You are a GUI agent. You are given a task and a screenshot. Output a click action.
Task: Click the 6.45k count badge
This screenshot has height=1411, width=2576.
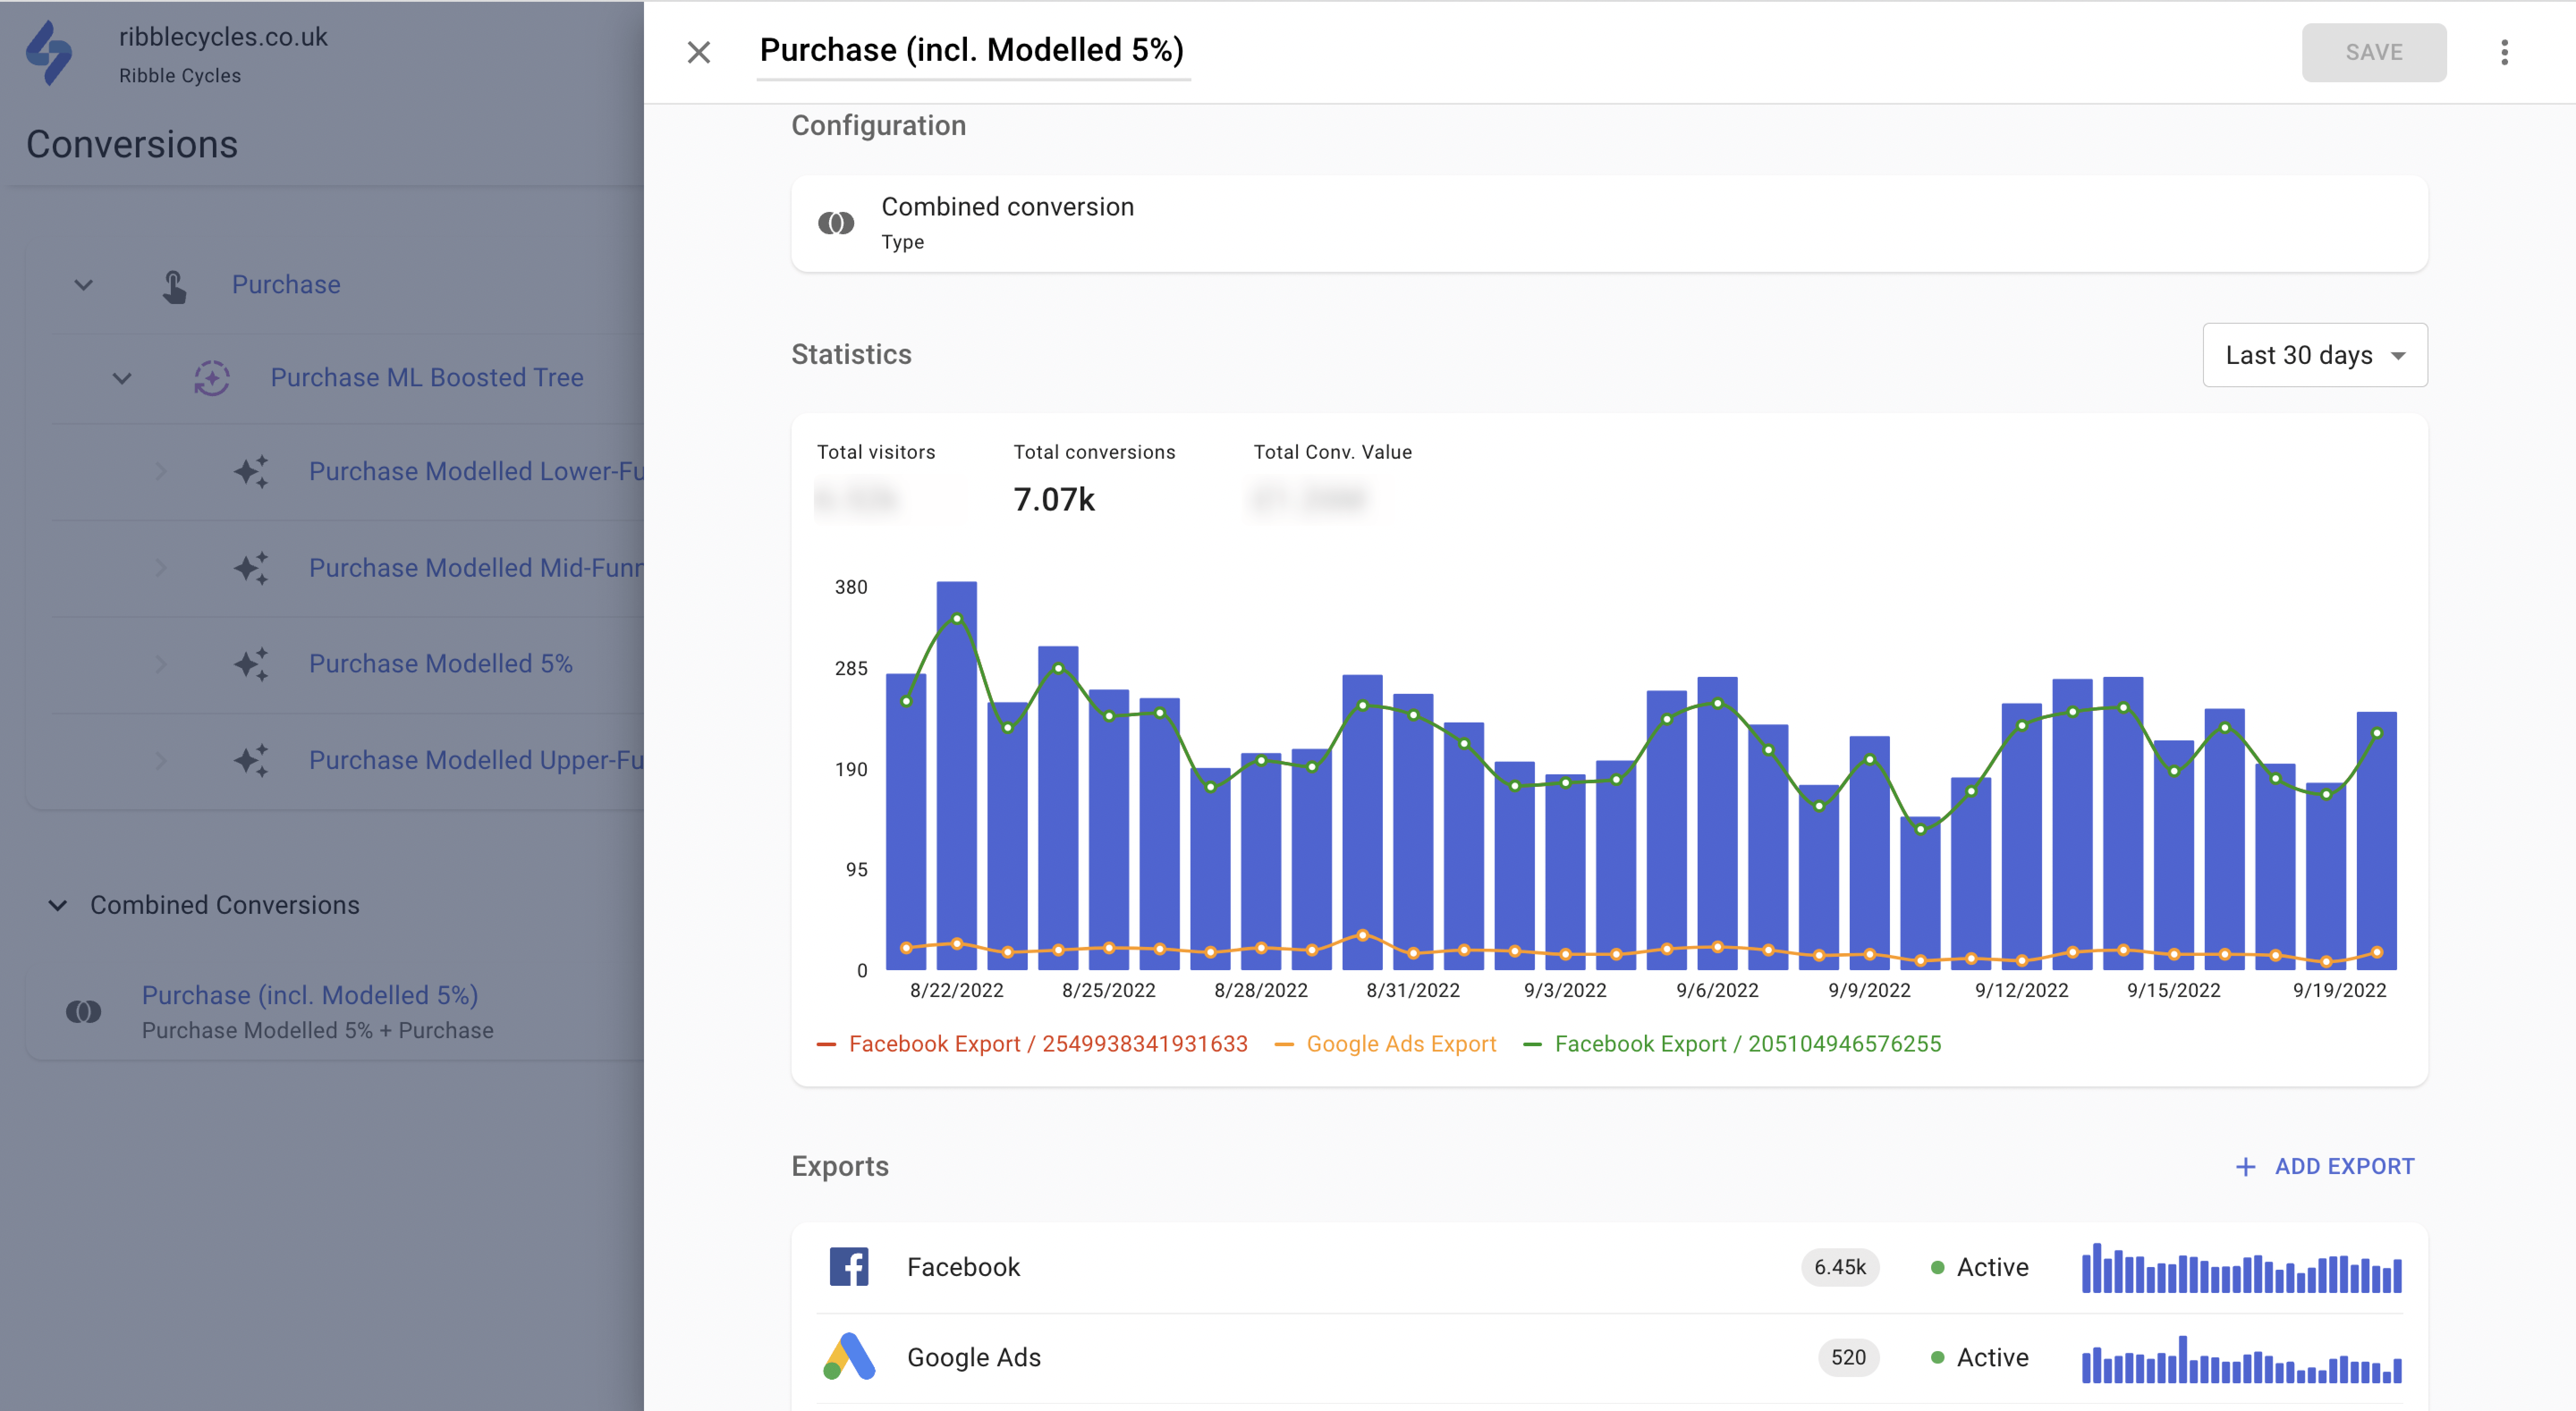click(x=1840, y=1267)
